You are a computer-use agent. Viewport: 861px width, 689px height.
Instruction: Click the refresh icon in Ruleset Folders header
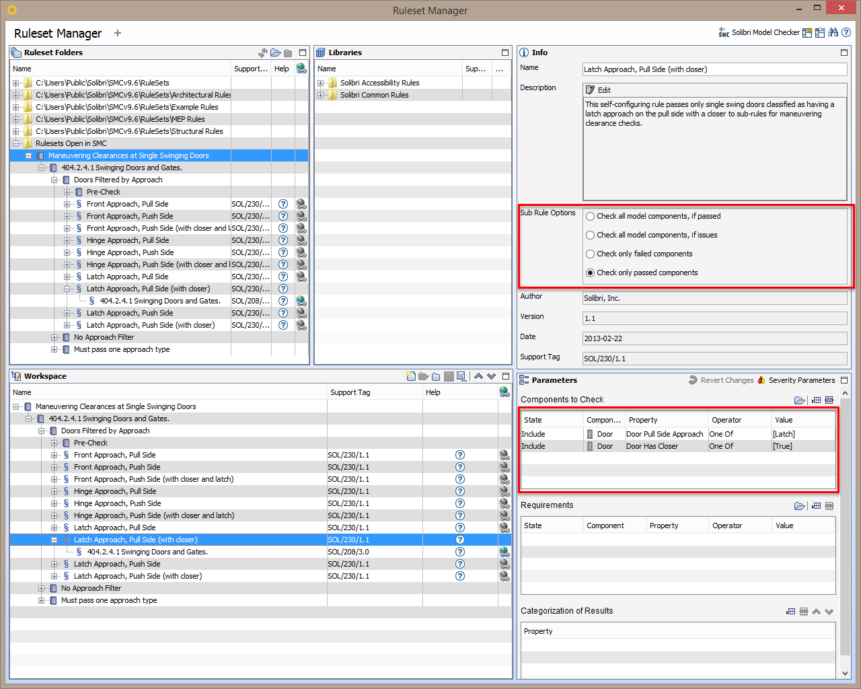pos(263,52)
